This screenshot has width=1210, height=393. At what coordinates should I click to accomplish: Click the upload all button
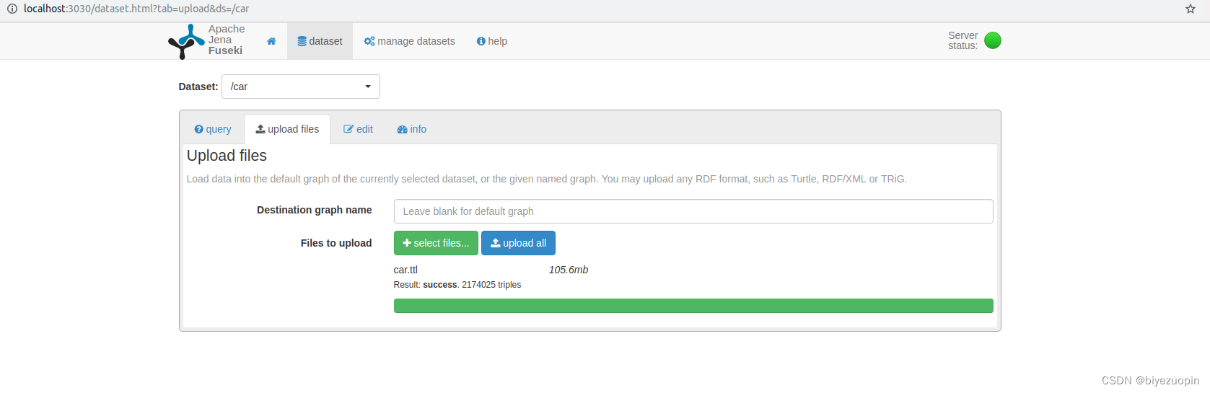(x=518, y=243)
